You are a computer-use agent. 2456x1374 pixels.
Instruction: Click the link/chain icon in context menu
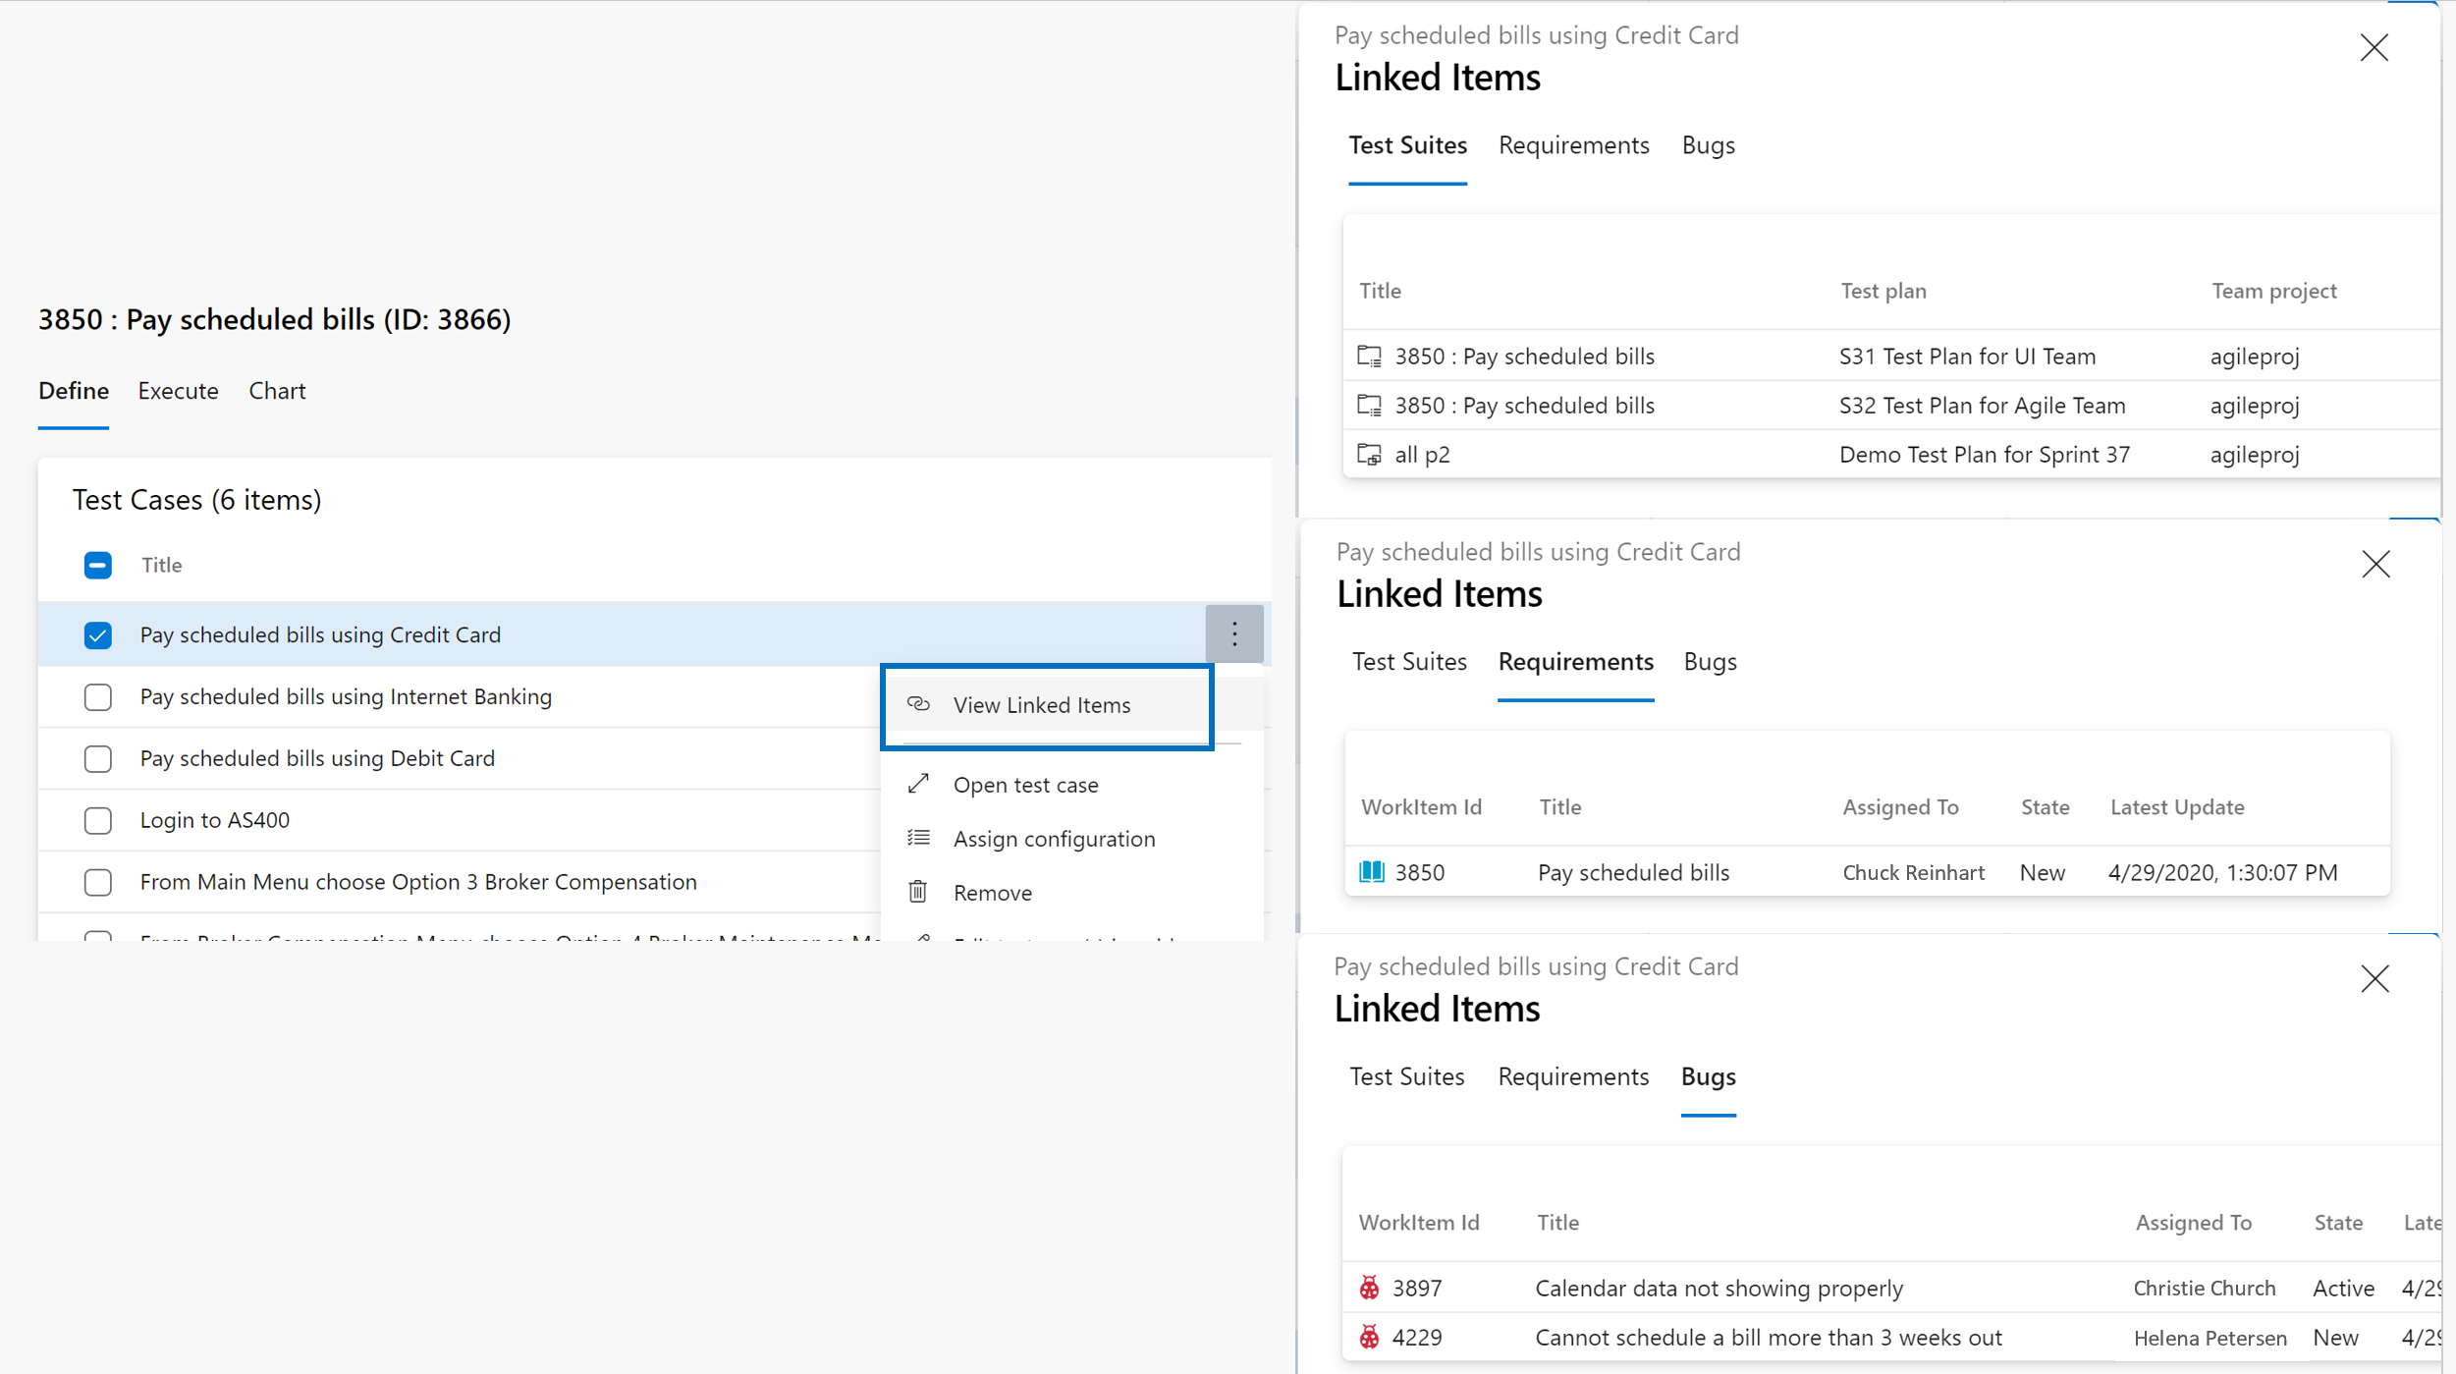coord(917,704)
